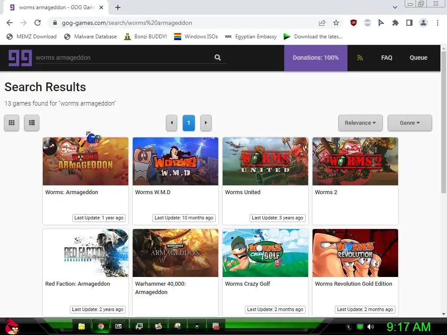This screenshot has width=447, height=335.
Task: Click browser back arrow
Action: coord(10,23)
